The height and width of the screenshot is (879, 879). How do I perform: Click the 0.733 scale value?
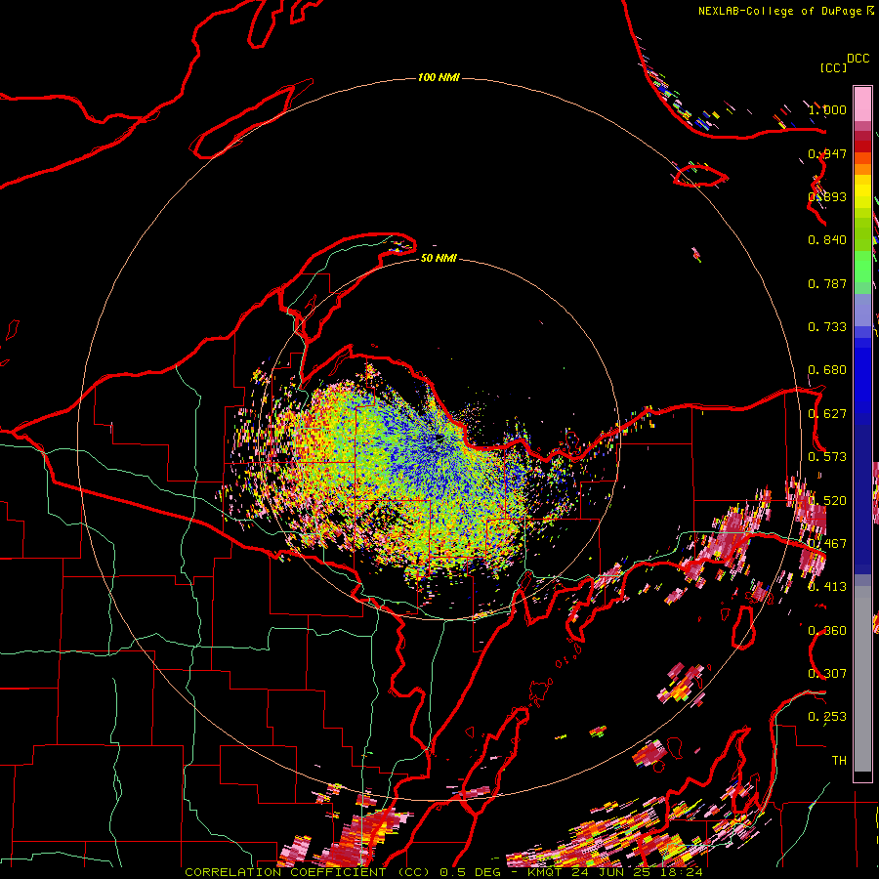[827, 327]
